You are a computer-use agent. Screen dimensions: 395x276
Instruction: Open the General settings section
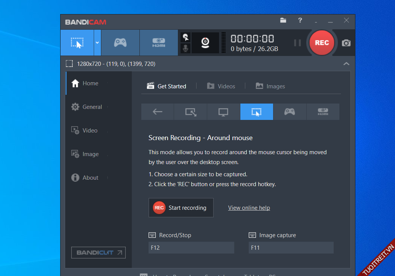92,107
